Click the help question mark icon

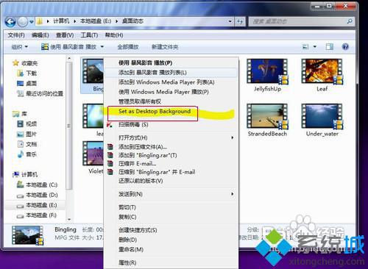pos(345,46)
